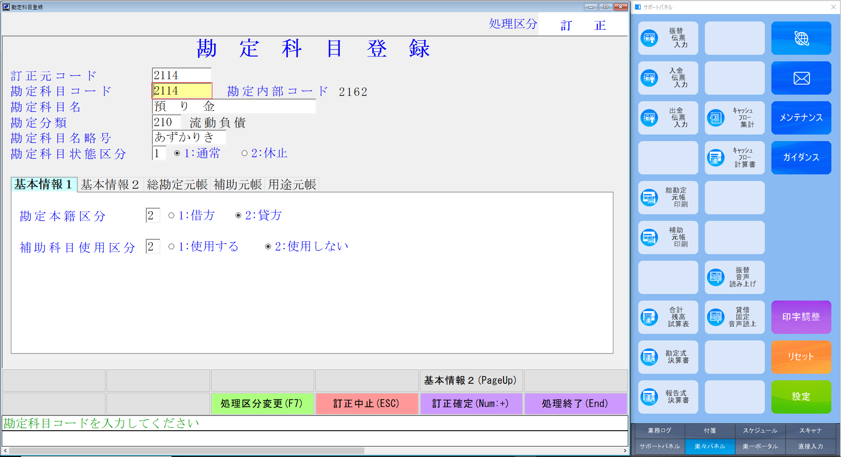This screenshot has width=841, height=457.
Task: Click the scrollbar left arrow
Action: click(x=5, y=450)
